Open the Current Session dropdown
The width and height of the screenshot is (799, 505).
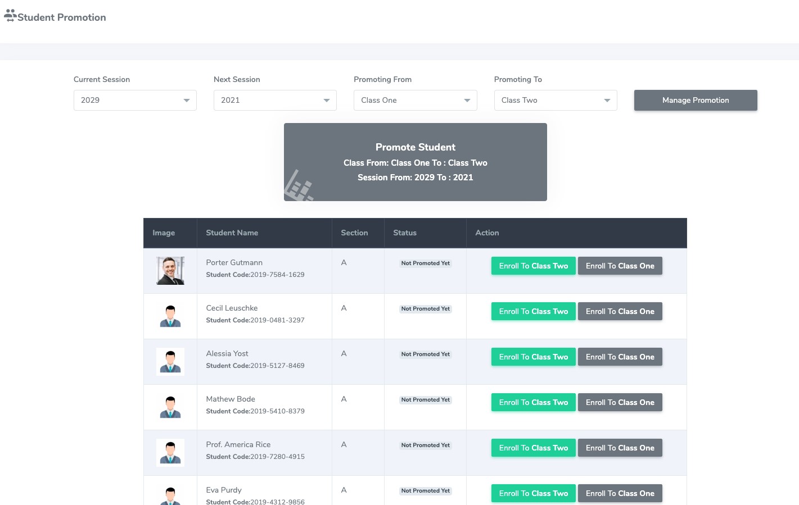coord(135,101)
